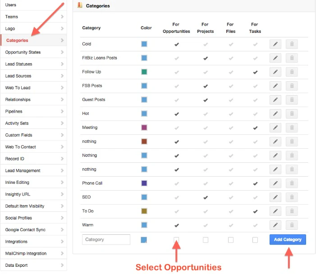Screen dimensions: 316x274
Task: Delete the Follow Up category
Action: 292,72
